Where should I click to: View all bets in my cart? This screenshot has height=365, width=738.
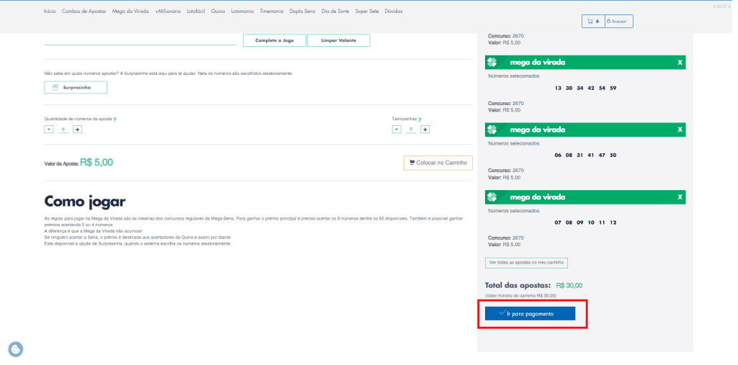tap(526, 263)
